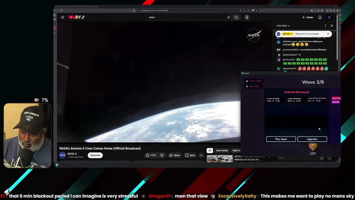Screen dimensions: 355x200
Task: Like the Artemis II video
Action: 151,155
